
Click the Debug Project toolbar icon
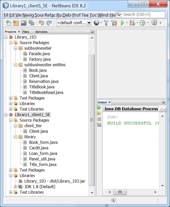point(132,23)
